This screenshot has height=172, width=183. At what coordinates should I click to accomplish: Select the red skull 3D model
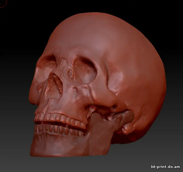pos(98,85)
